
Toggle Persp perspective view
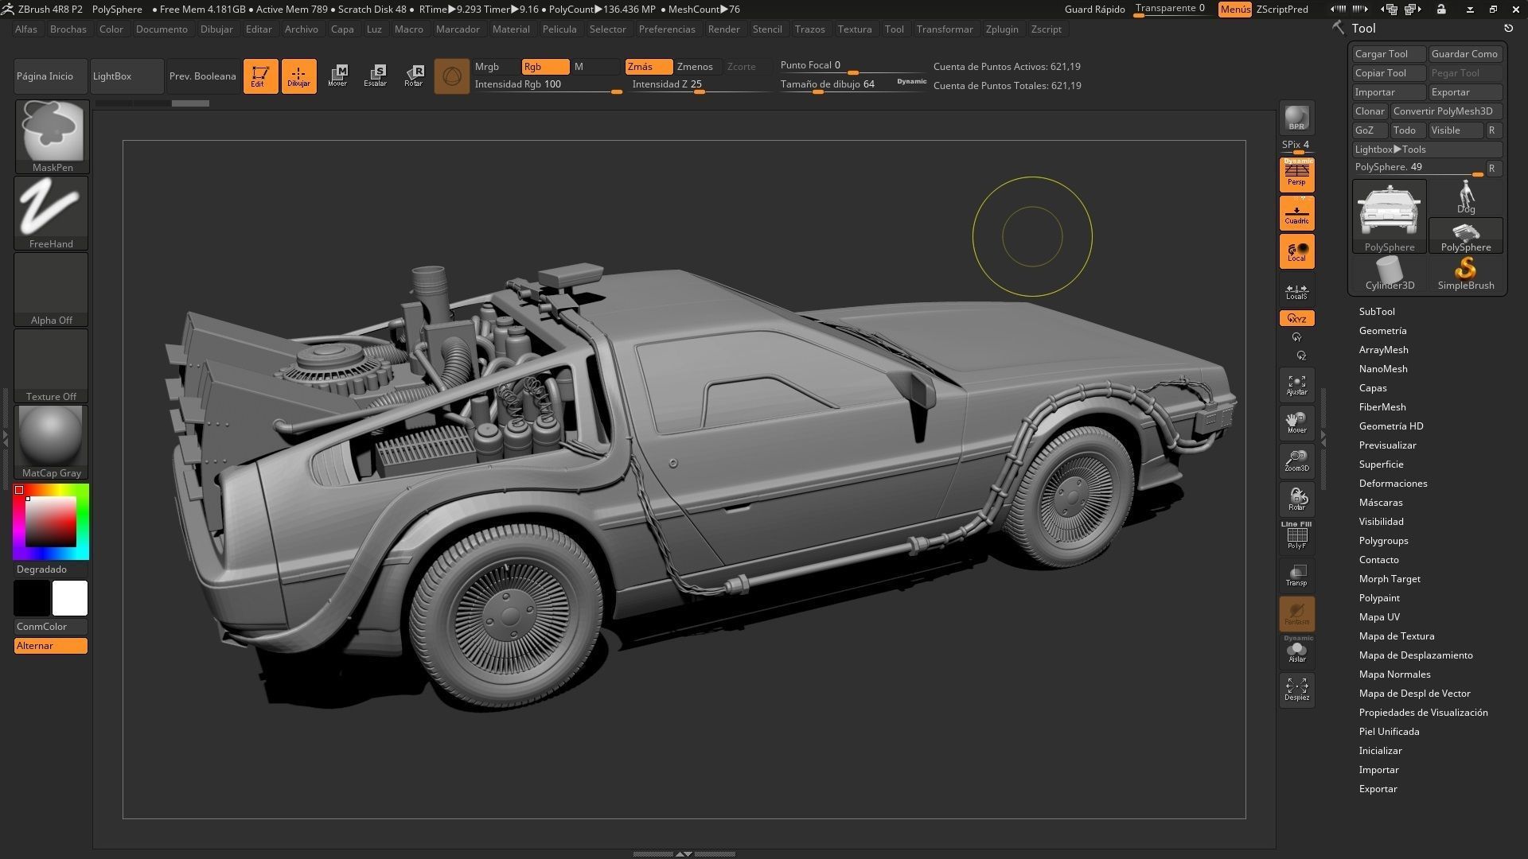(1296, 174)
